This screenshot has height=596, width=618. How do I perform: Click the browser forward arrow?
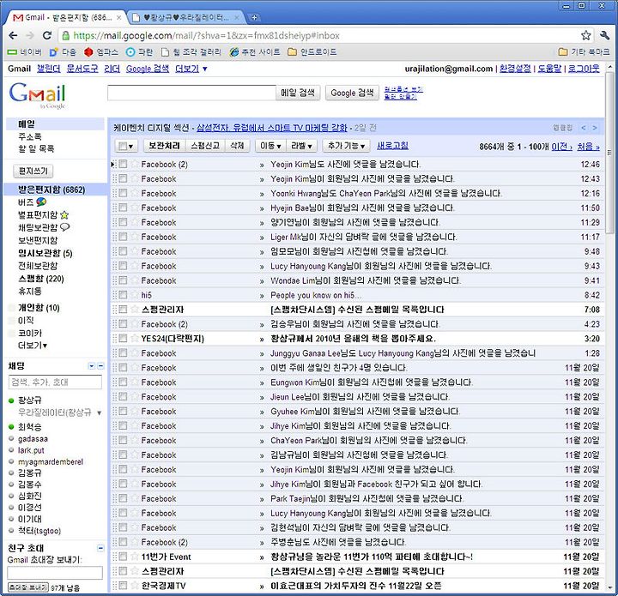click(x=30, y=35)
